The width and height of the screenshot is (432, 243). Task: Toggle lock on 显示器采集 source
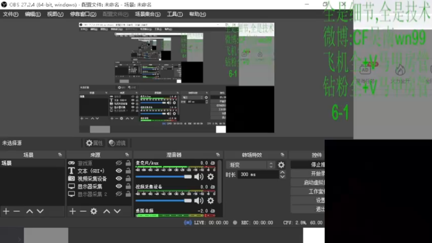click(x=128, y=186)
